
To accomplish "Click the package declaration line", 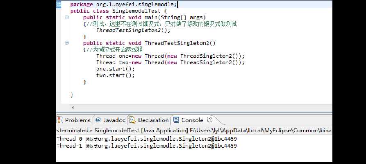I will point(124,4).
